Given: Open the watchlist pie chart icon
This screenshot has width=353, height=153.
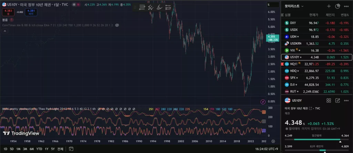Looking at the screenshot, I should [x=337, y=6].
